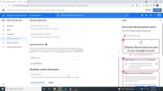Select OAuth consent screen in the sidebar
The height and width of the screenshot is (91, 163).
13,39
